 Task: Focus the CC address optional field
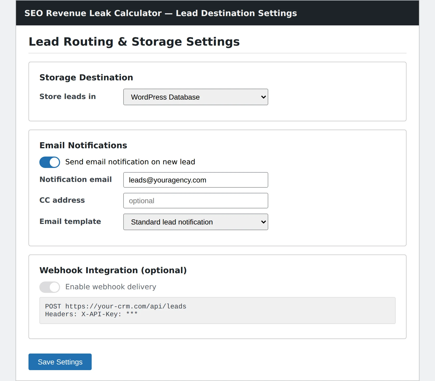coord(195,201)
